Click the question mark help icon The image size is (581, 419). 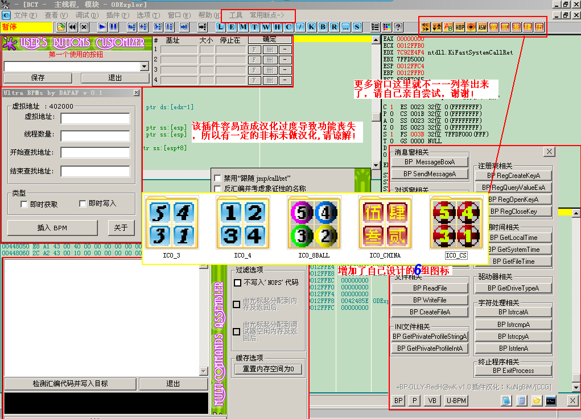[398, 27]
